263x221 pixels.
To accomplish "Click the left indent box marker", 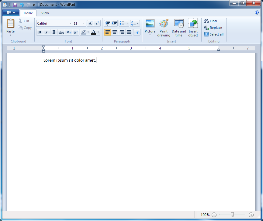I will tap(43, 51).
